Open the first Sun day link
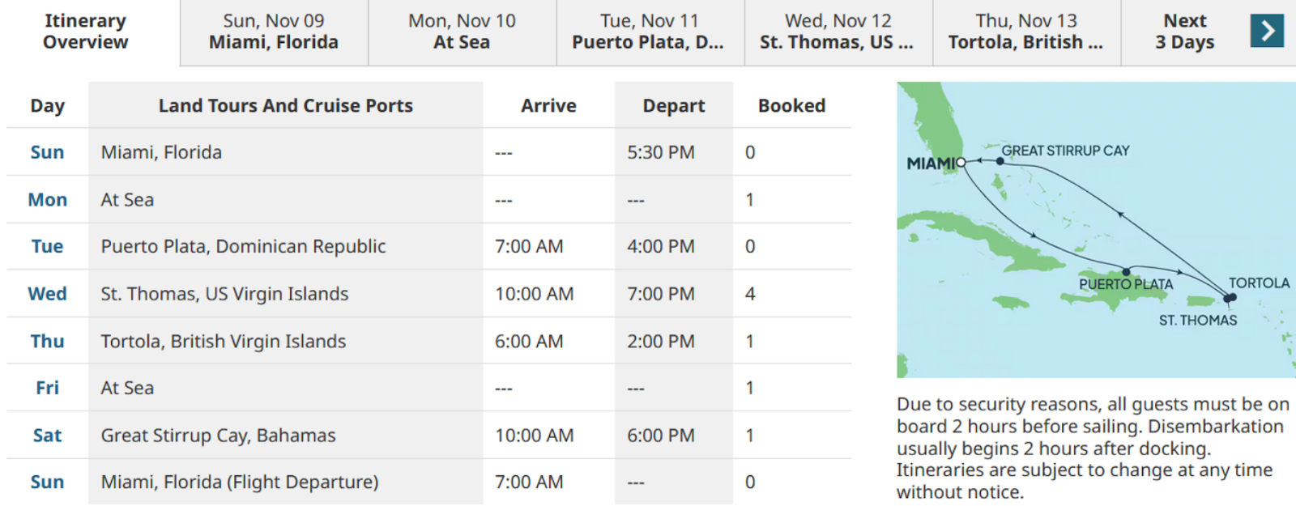Viewport: 1296px width, 506px height. (47, 152)
